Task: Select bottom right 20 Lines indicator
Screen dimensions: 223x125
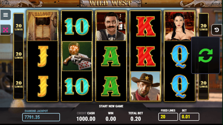Action: coord(203,84)
